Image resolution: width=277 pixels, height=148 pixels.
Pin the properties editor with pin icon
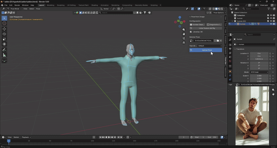coord(274,39)
